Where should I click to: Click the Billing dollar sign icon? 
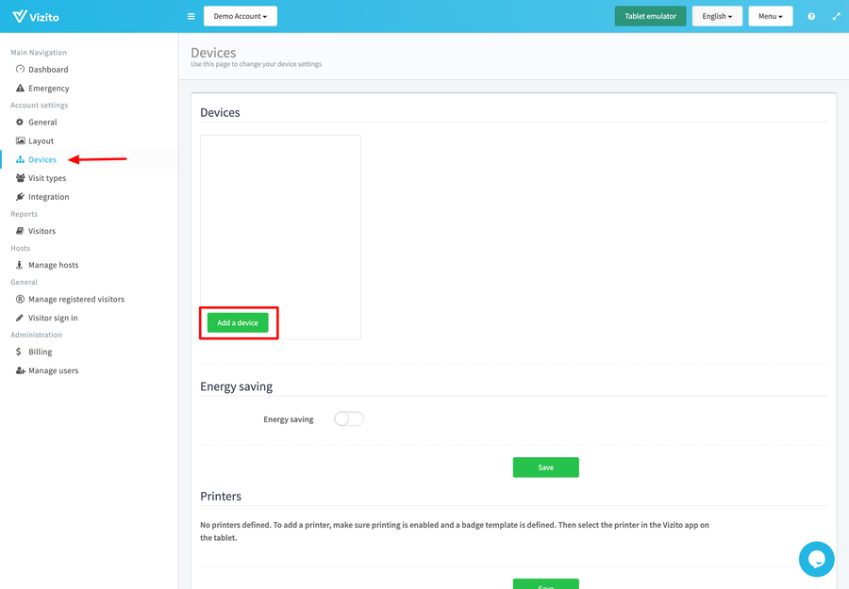[x=20, y=352]
